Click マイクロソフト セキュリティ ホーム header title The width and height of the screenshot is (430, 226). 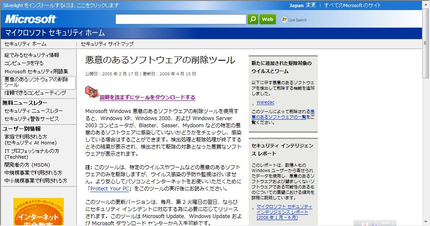point(55,33)
